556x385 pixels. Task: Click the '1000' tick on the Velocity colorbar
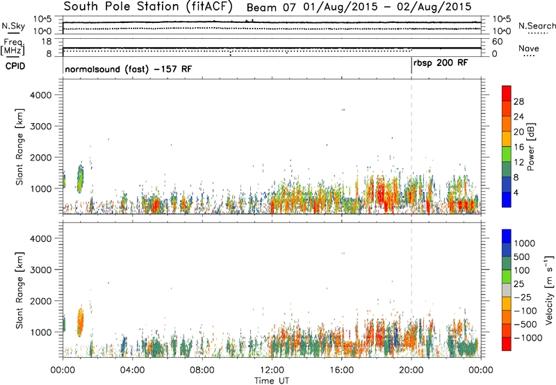525,243
